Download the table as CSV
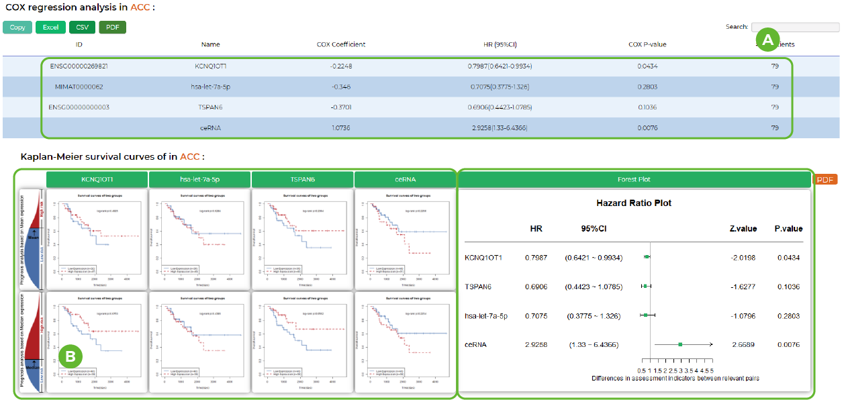 coord(82,28)
